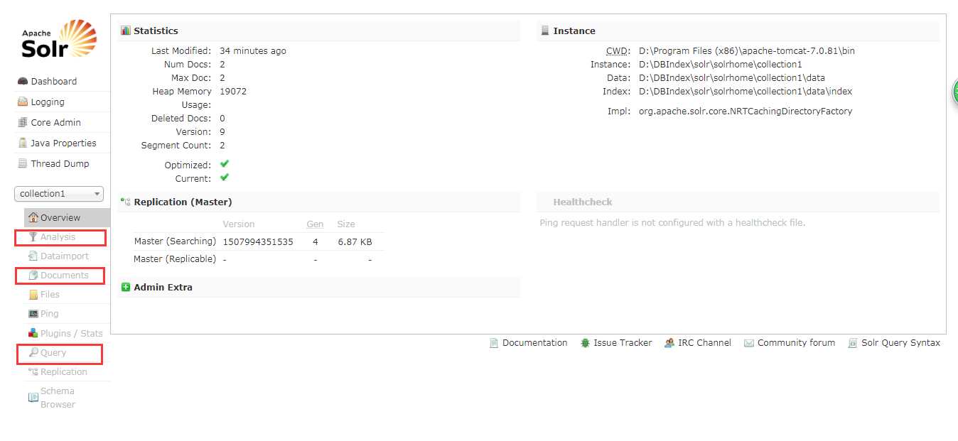This screenshot has width=958, height=441.
Task: Click the Dashboard gauge icon
Action: click(x=23, y=81)
